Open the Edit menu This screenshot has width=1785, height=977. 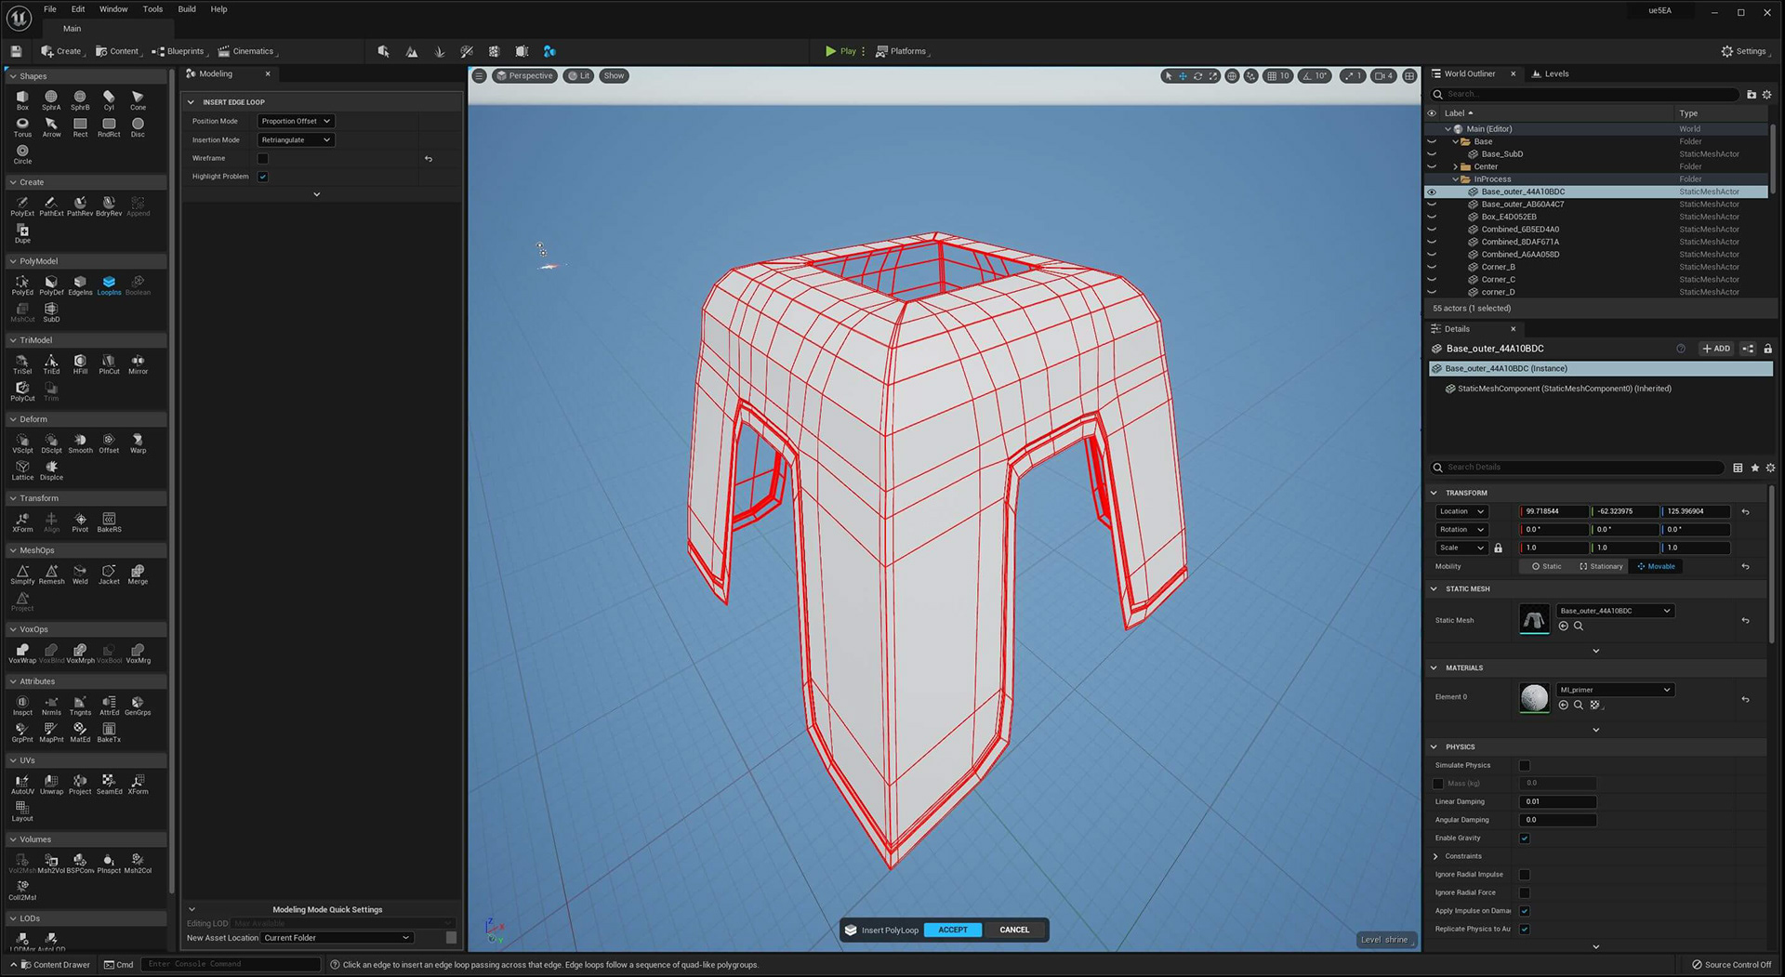click(78, 9)
